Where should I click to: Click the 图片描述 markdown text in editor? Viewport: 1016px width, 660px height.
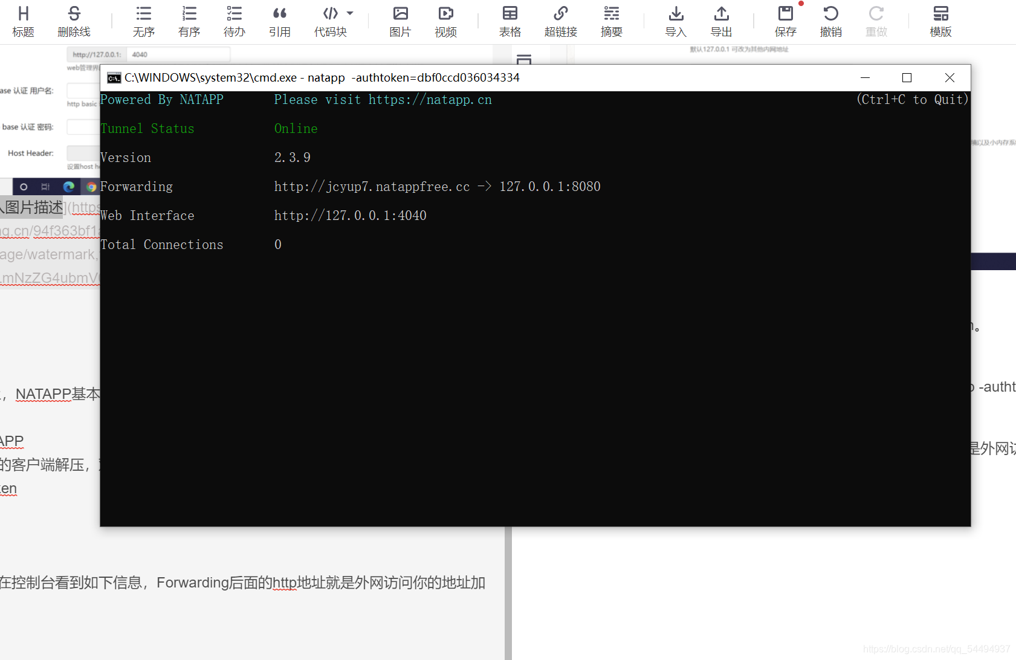(x=34, y=207)
